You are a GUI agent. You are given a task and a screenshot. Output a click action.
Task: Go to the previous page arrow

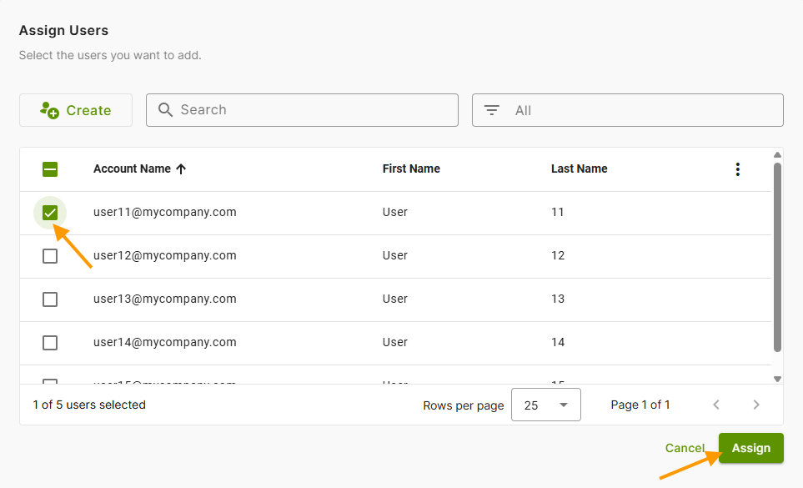tap(716, 405)
